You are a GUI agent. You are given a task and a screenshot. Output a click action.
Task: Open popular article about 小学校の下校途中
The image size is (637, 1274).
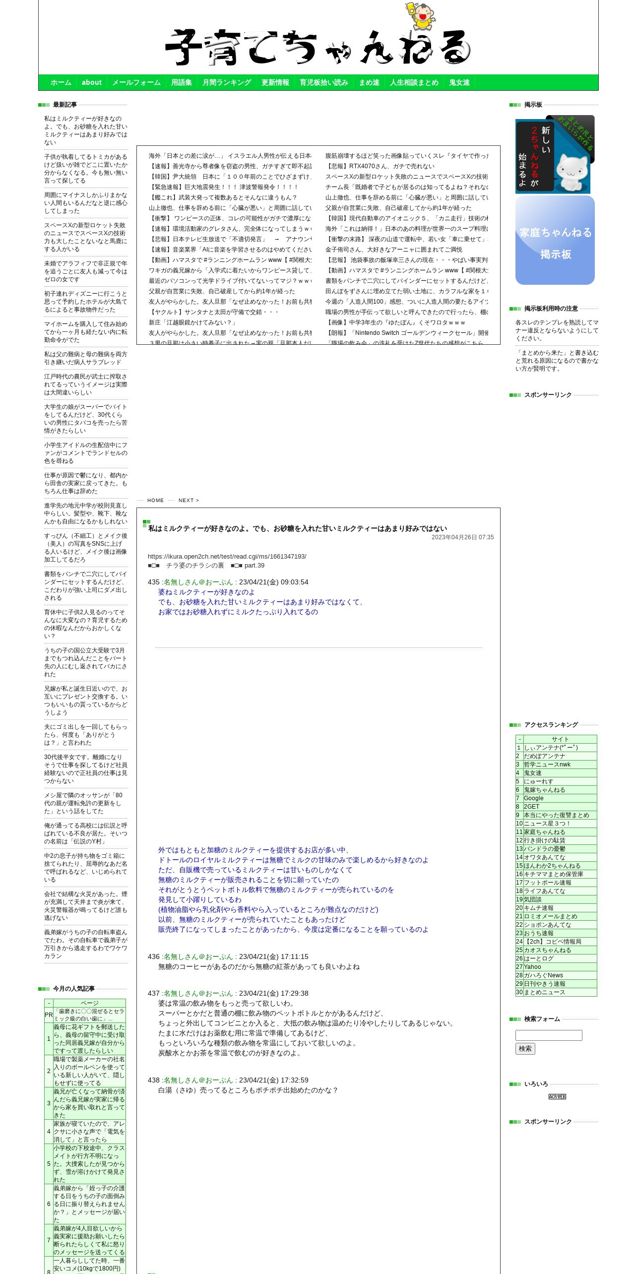click(89, 1164)
